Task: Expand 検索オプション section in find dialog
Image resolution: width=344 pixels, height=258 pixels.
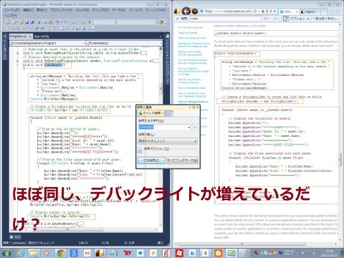Action: point(140,150)
